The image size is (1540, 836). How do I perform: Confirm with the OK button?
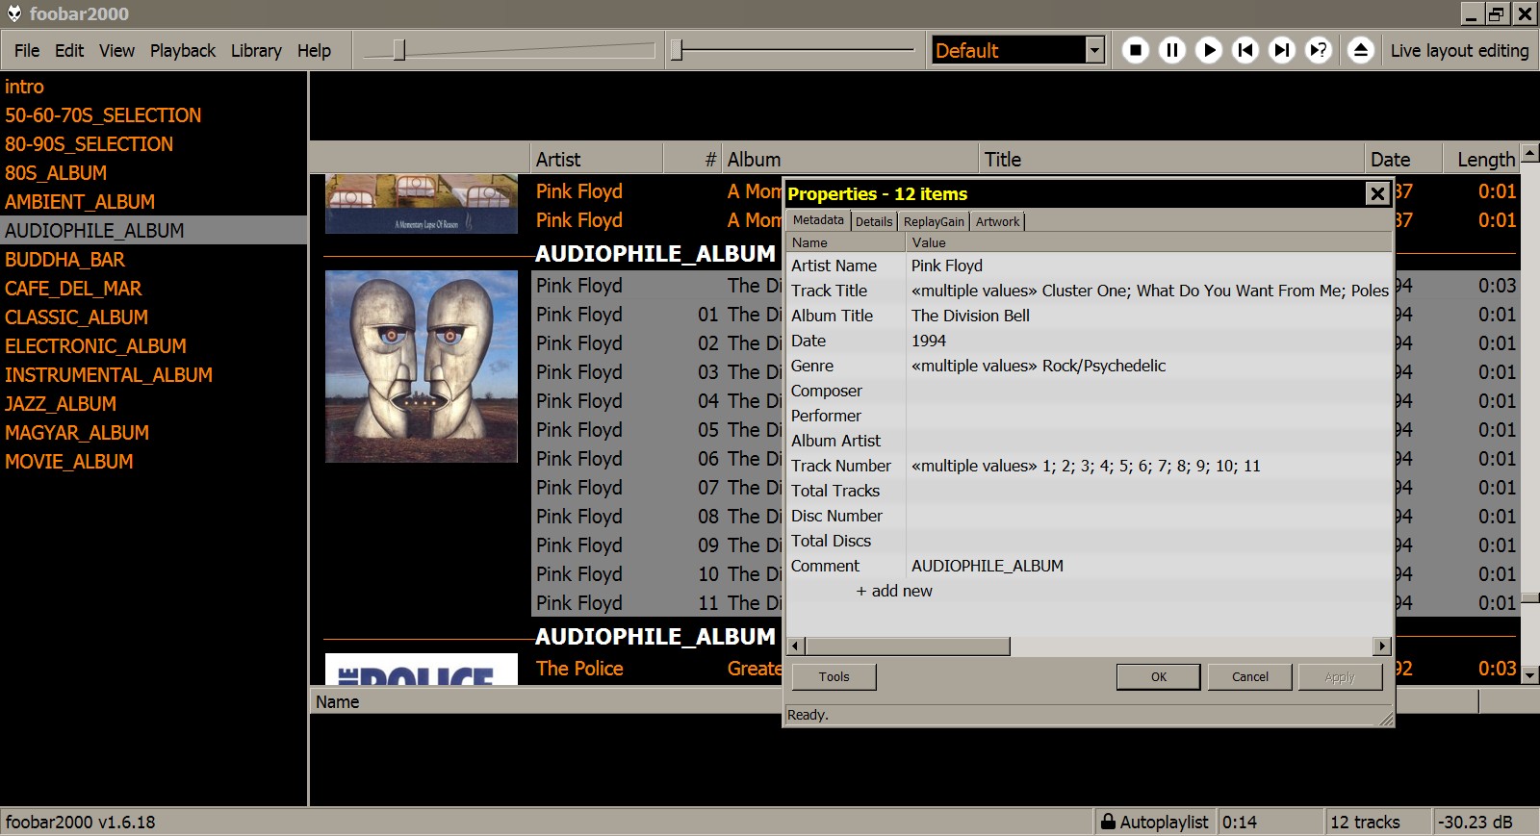click(1159, 677)
